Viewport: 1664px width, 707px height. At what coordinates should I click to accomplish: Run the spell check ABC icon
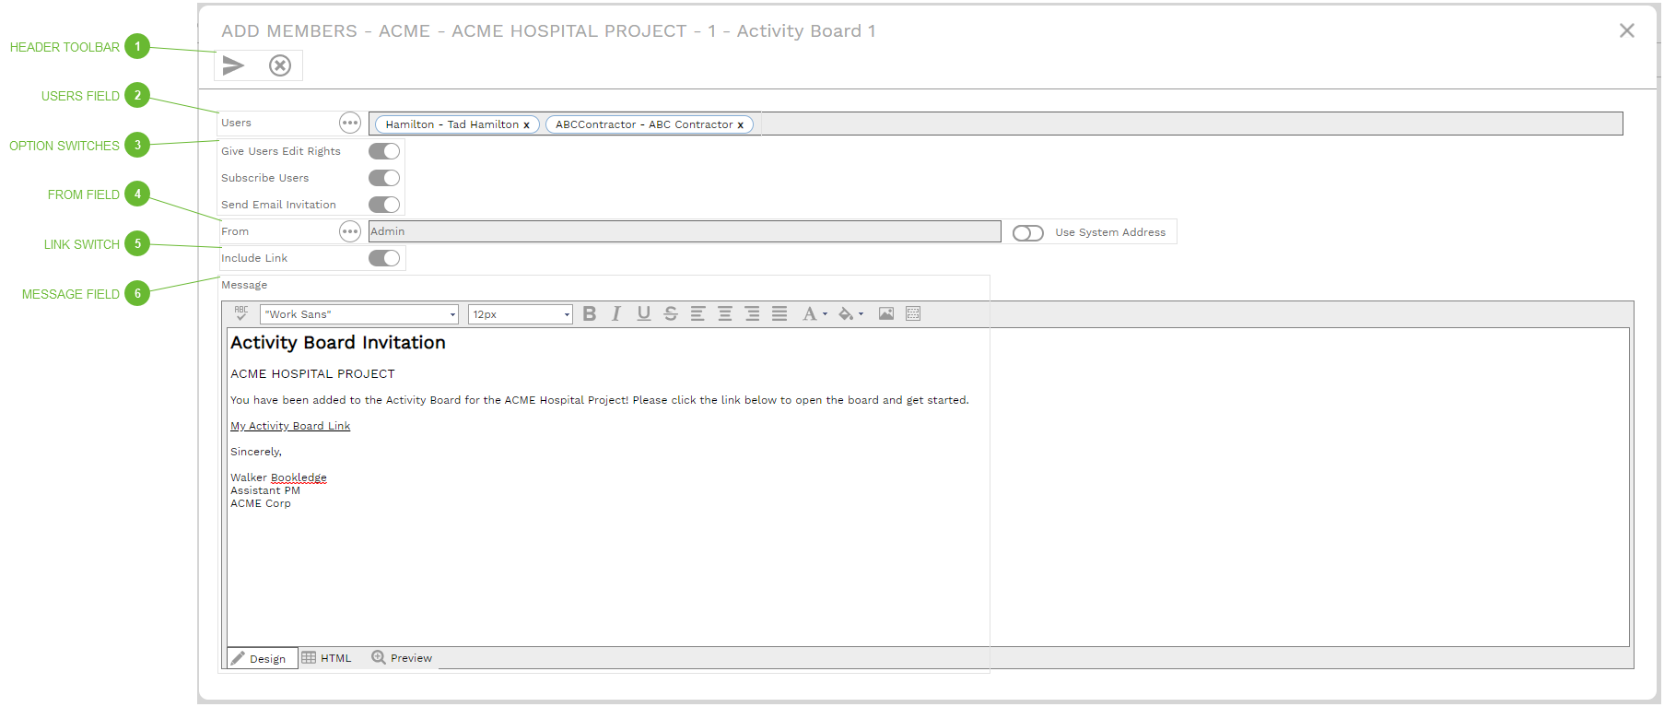pos(241,313)
